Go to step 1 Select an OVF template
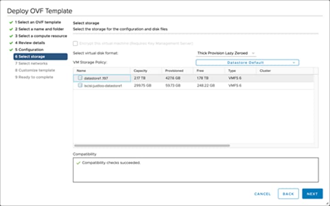 point(38,22)
